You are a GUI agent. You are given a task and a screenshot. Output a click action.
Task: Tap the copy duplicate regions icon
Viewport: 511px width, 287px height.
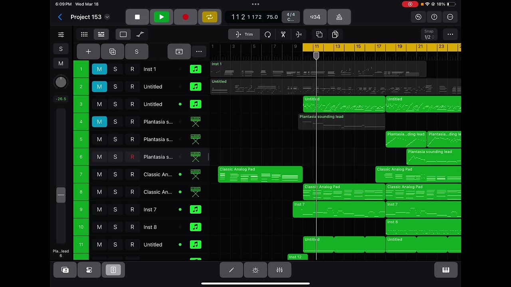pos(335,34)
